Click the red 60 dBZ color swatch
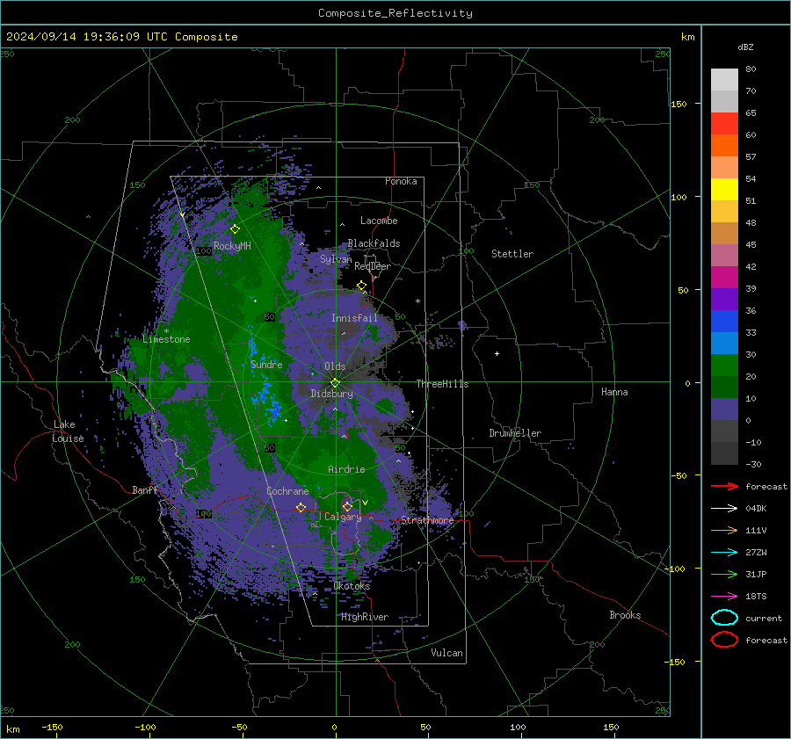 (x=724, y=124)
